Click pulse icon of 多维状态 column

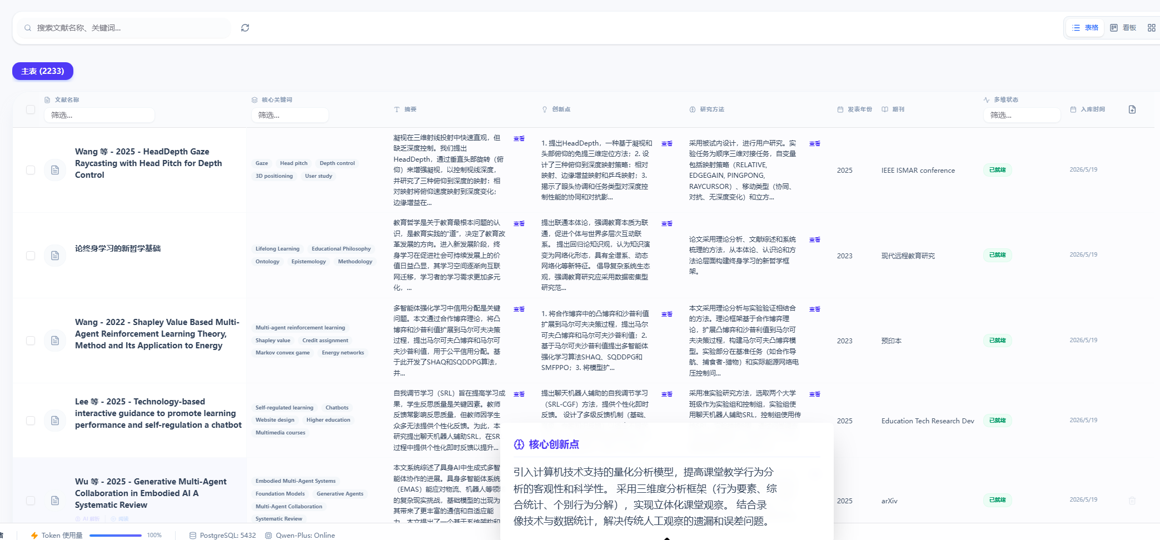[987, 100]
